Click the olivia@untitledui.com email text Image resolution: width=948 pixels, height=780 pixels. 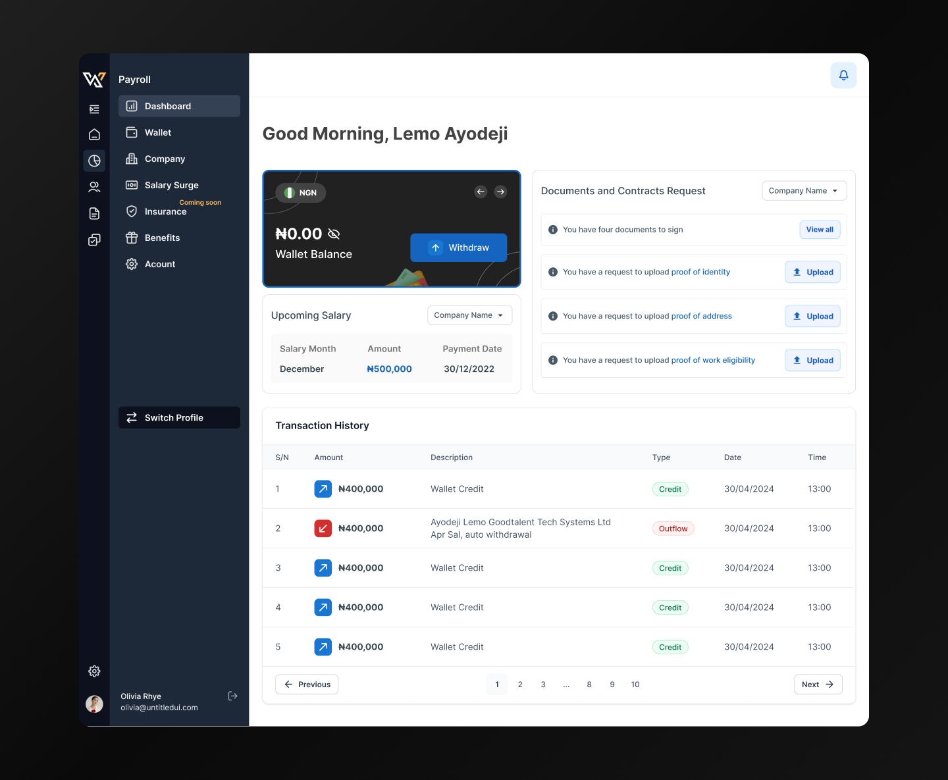[x=159, y=708]
